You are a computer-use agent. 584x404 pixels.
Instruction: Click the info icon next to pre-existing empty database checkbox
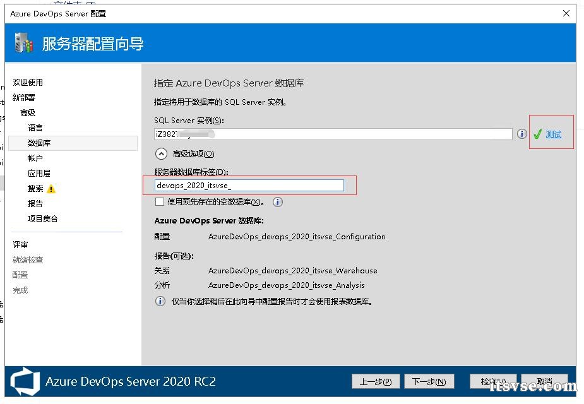(x=277, y=202)
